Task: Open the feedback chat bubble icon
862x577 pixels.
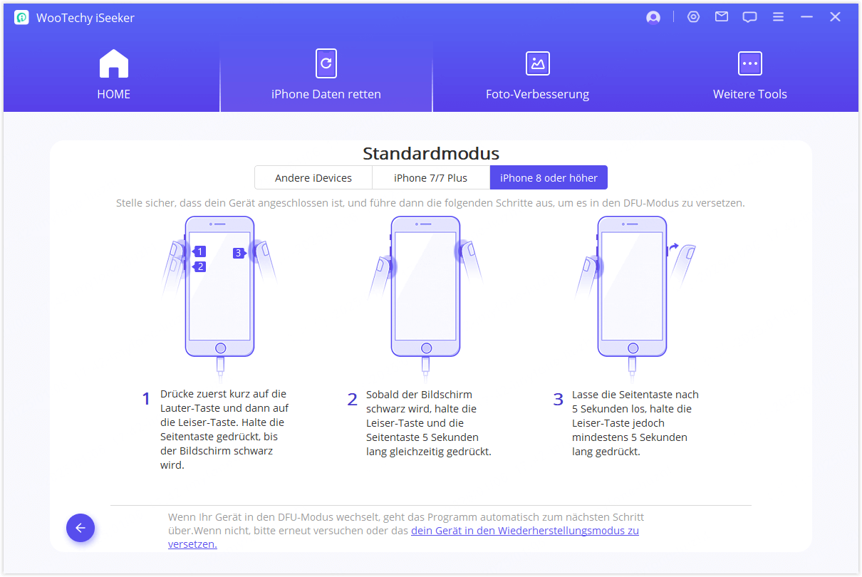Action: [x=749, y=18]
